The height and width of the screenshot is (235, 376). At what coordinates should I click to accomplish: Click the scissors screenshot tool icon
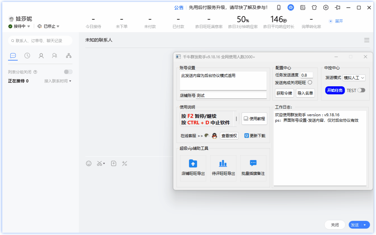[99, 164]
